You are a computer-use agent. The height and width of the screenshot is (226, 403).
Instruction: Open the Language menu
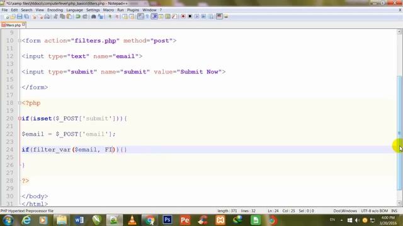[x=74, y=10]
